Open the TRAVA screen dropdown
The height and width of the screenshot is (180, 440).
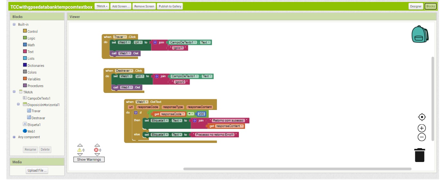point(102,6)
